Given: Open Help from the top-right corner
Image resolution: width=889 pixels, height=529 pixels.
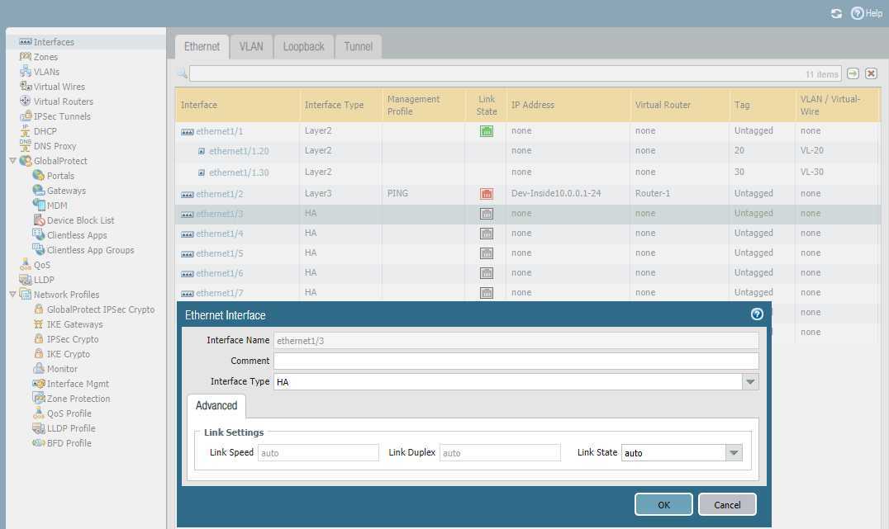Looking at the screenshot, I should (867, 13).
